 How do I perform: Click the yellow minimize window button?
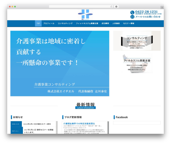pos(12,7)
